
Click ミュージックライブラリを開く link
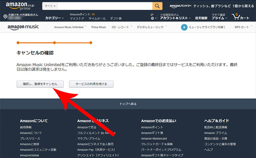pyautogui.click(x=207, y=27)
